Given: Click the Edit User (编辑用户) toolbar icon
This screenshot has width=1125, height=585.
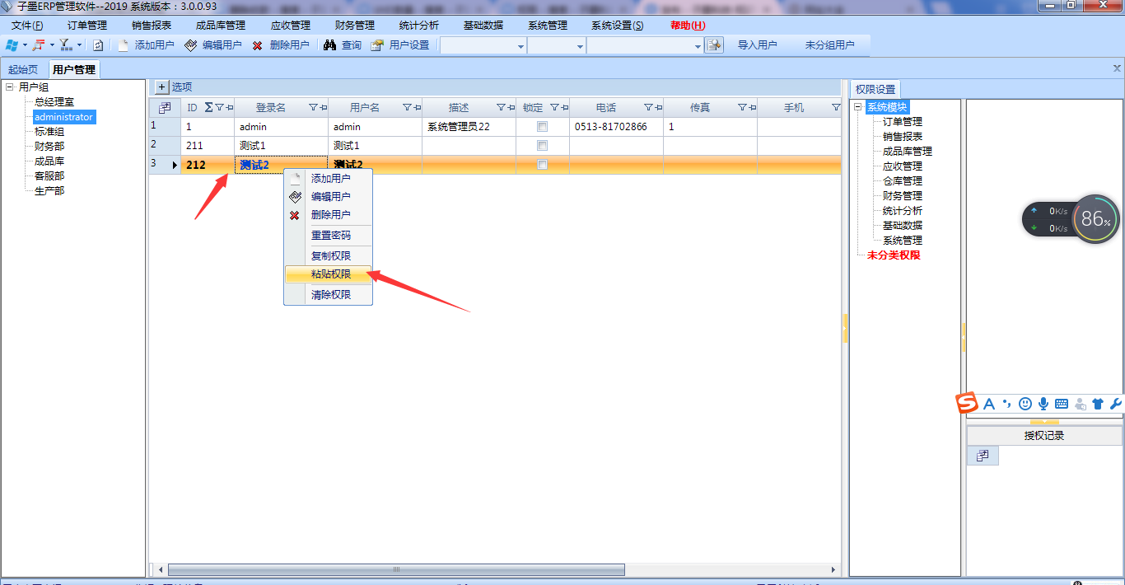Looking at the screenshot, I should (x=191, y=45).
